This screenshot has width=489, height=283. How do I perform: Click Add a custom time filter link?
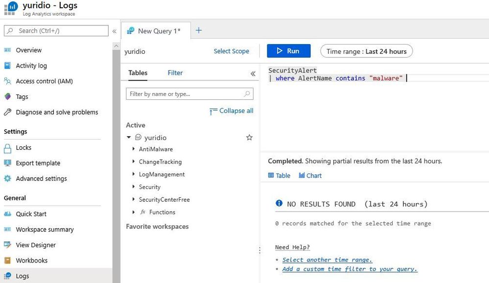tap(349, 269)
